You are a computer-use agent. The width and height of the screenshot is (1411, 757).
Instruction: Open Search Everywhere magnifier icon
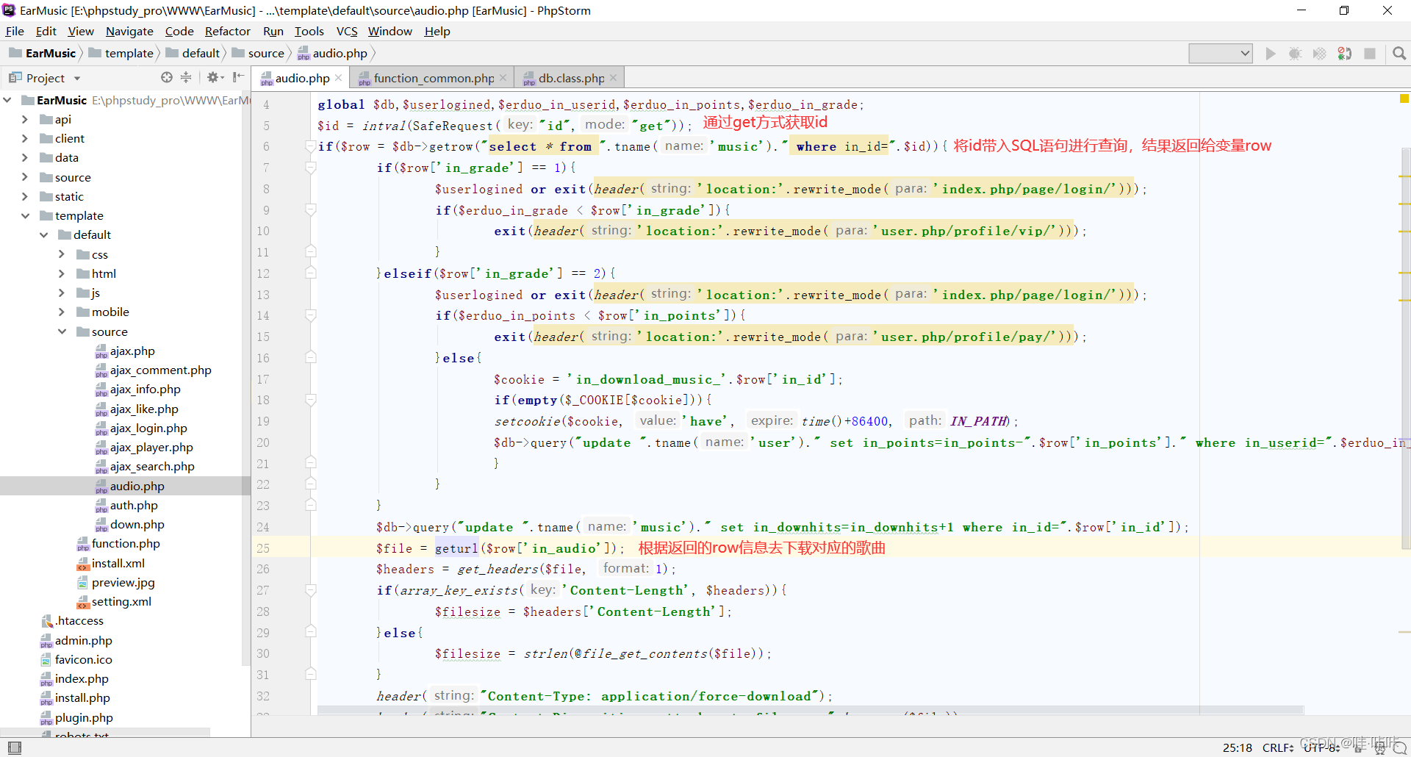click(1399, 54)
